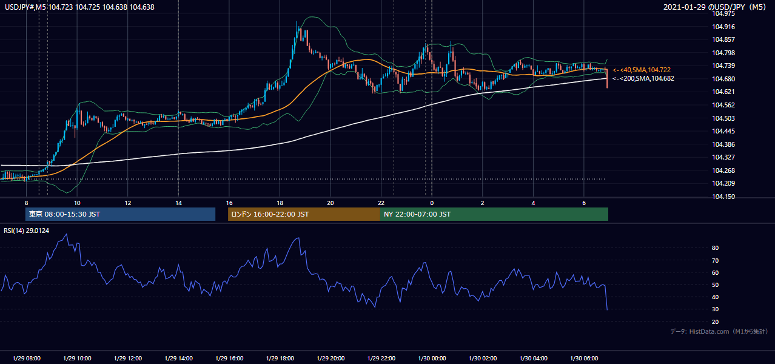Click the 1/30 04:00 bottom time label
The width and height of the screenshot is (775, 364).
533,359
